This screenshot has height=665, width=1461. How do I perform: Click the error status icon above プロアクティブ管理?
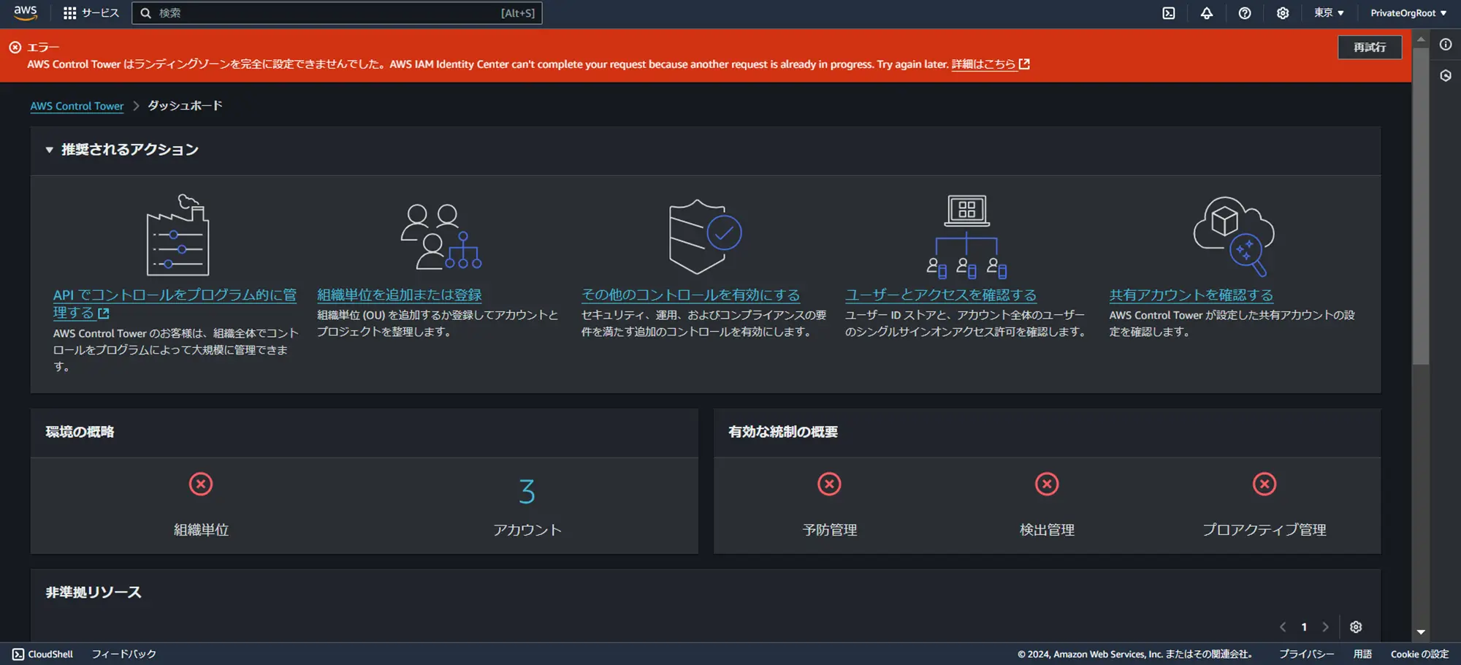tap(1264, 484)
